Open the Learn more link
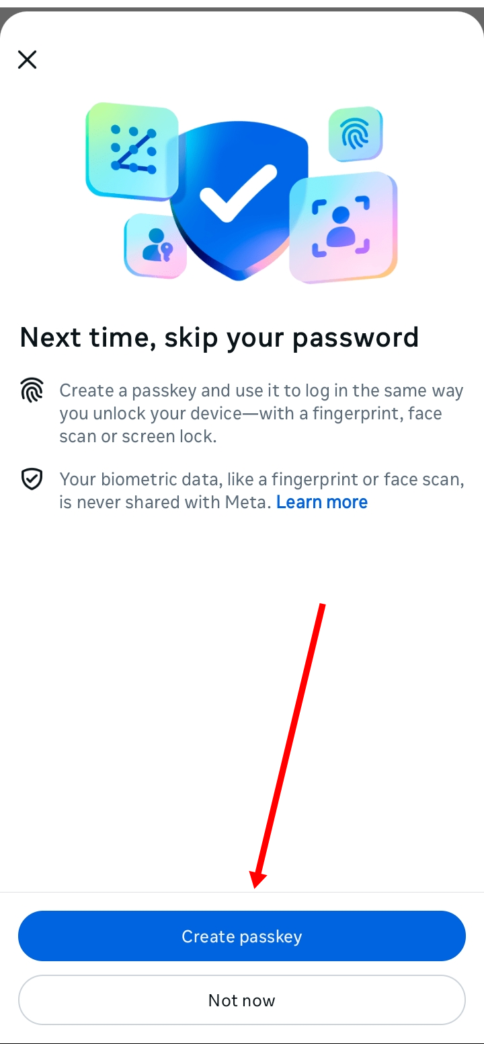 pyautogui.click(x=322, y=502)
